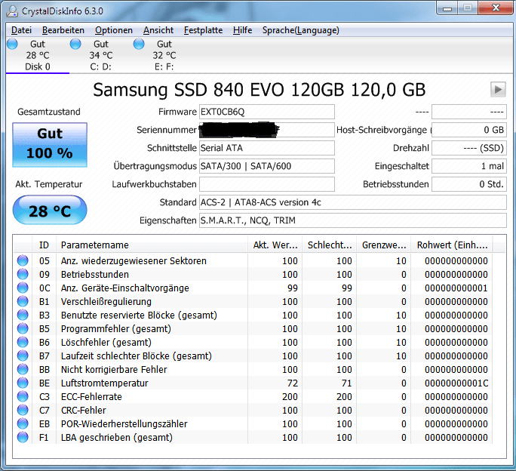Click the Samsung SSD 840 EVO title text
The width and height of the screenshot is (516, 471).
pos(260,90)
